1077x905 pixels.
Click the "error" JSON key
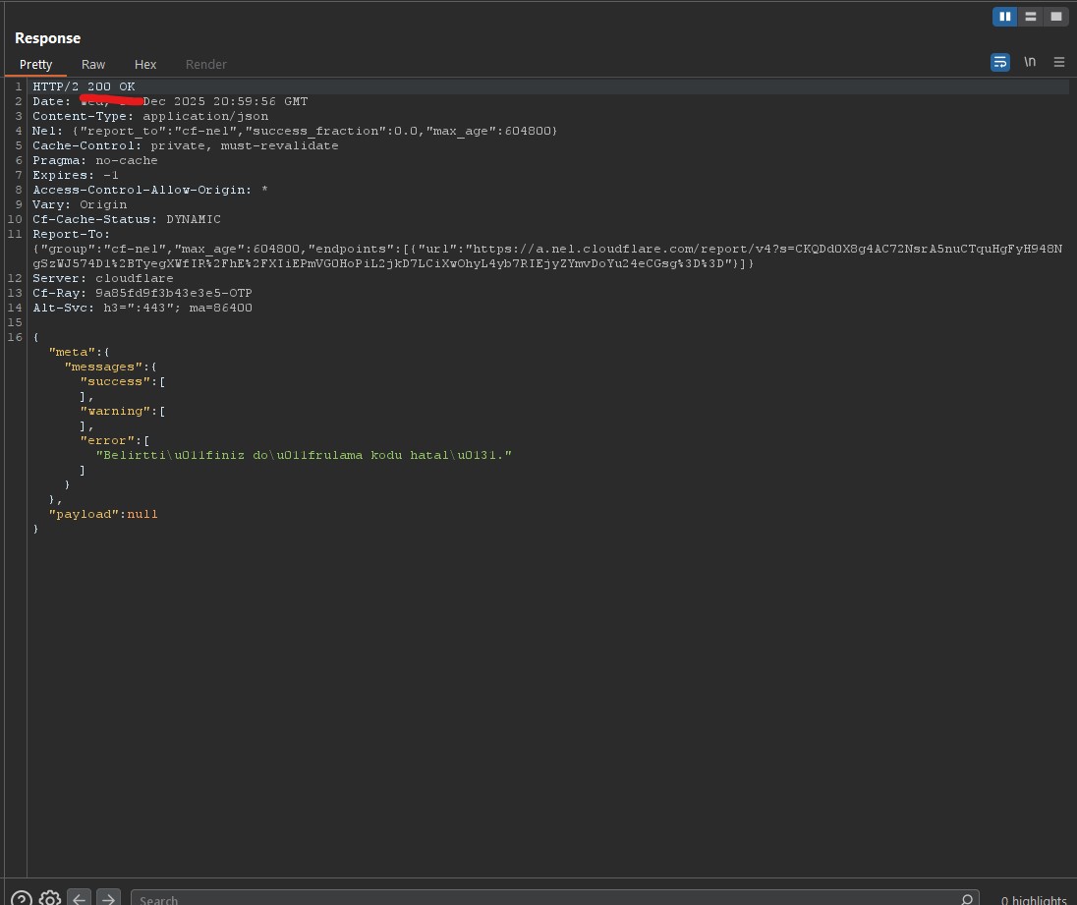point(107,441)
